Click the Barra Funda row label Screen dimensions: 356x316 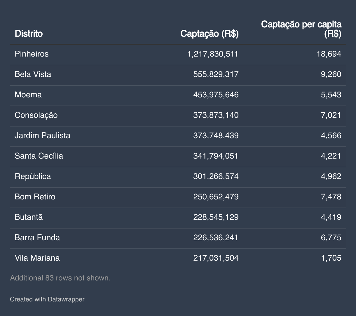pos(37,238)
